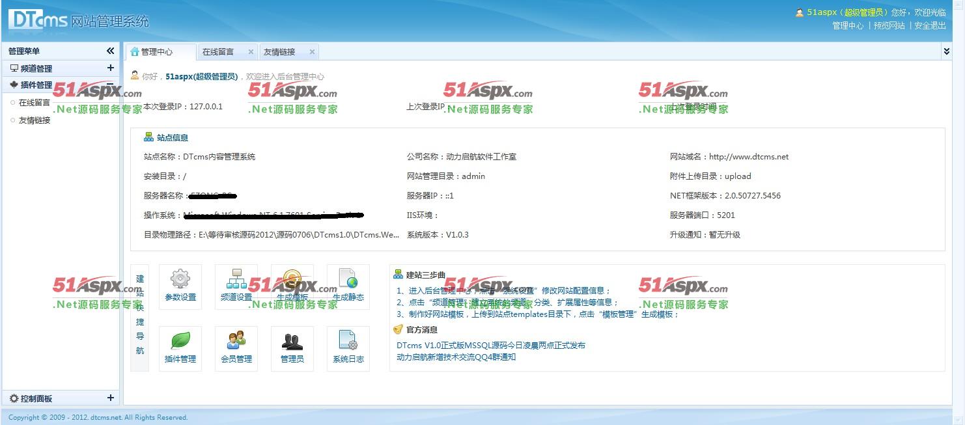Click the copyright dtcms.net footer text

pos(98,417)
